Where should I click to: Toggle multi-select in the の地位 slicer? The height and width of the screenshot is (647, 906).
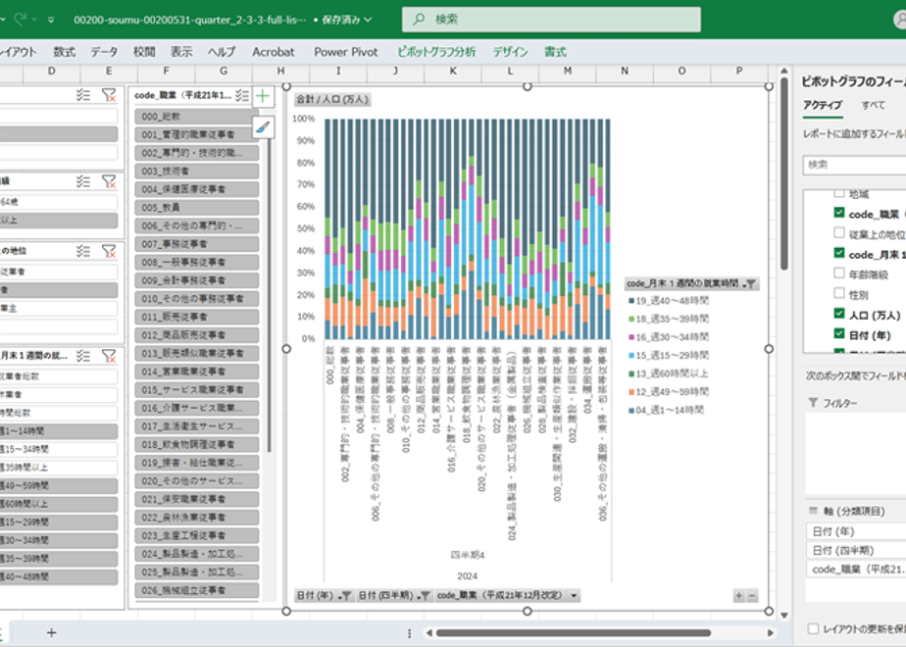83,251
